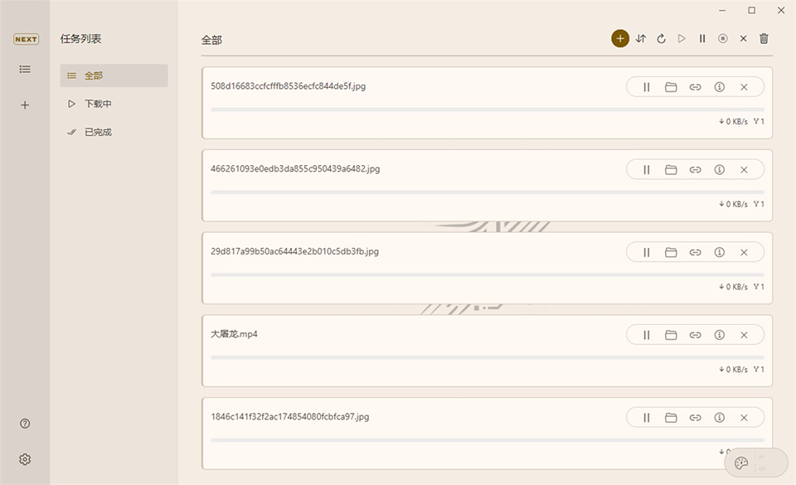Open help via the question mark icon
This screenshot has height=485, width=796.
pyautogui.click(x=25, y=424)
